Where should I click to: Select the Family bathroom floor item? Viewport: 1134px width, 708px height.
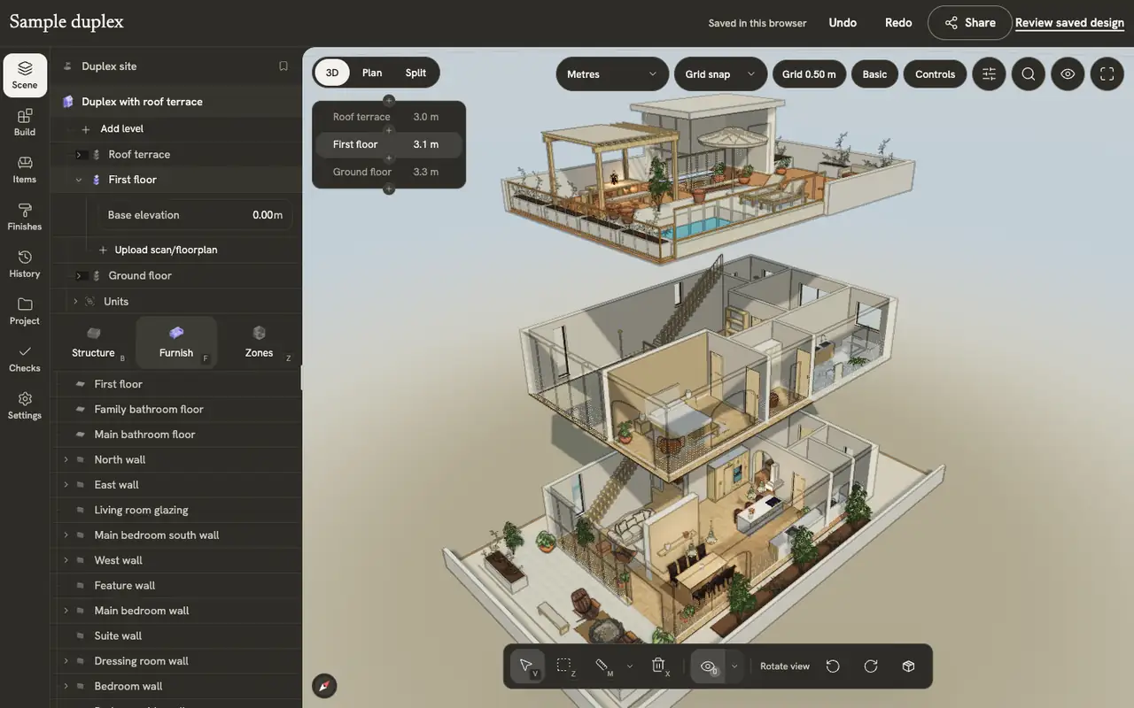(176, 410)
